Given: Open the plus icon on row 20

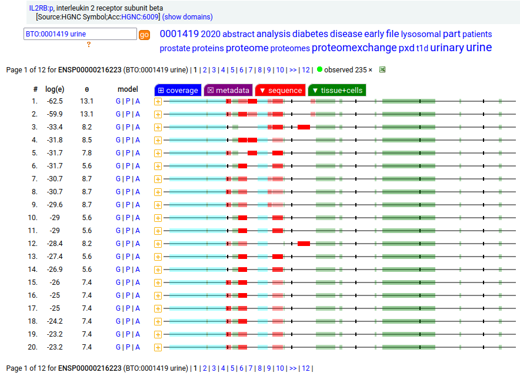Looking at the screenshot, I should (158, 347).
